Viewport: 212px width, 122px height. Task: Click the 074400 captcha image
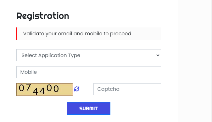[45, 90]
